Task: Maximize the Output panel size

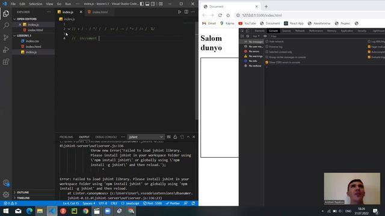Action: (188, 137)
